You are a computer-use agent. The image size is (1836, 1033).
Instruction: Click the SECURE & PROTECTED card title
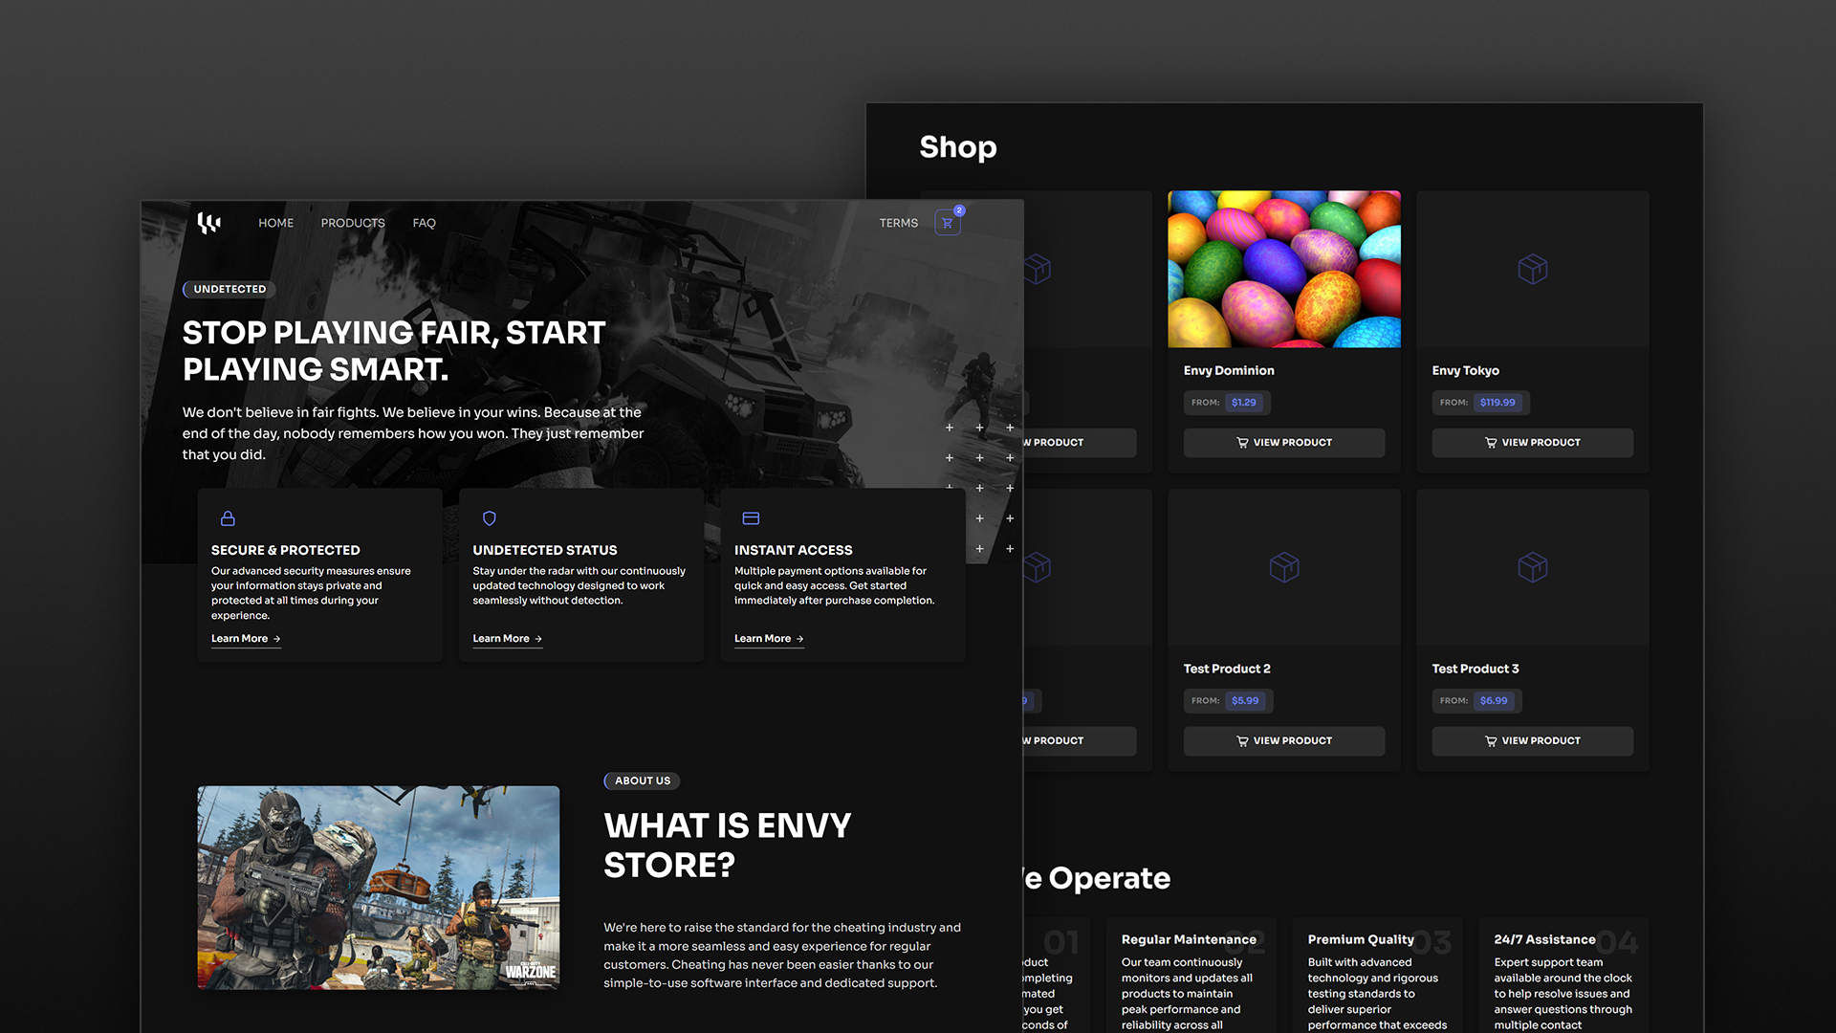coord(285,551)
